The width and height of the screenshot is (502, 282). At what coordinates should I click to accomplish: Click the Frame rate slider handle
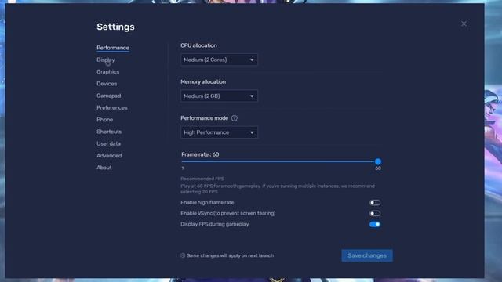click(x=378, y=162)
